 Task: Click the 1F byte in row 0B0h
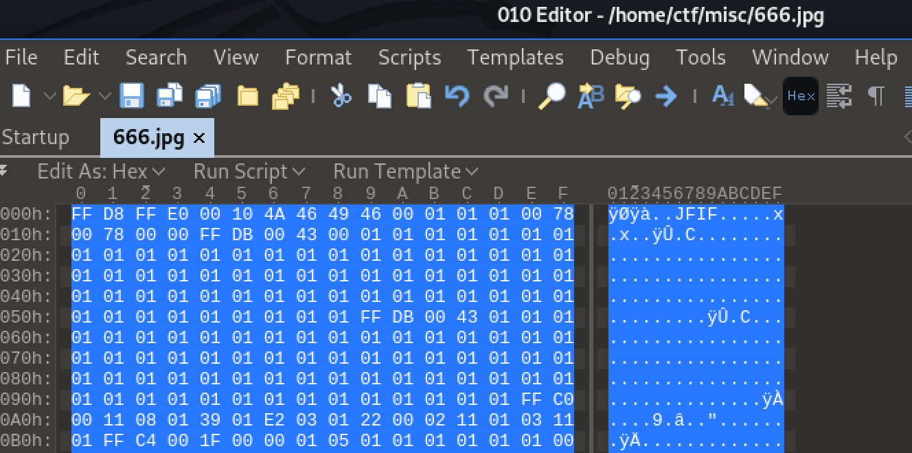209,441
